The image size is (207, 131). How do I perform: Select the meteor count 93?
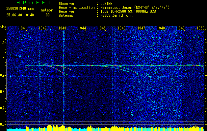point(48,15)
